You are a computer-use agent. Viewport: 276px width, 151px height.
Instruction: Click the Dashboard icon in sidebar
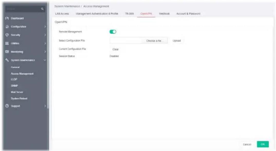(x=7, y=18)
